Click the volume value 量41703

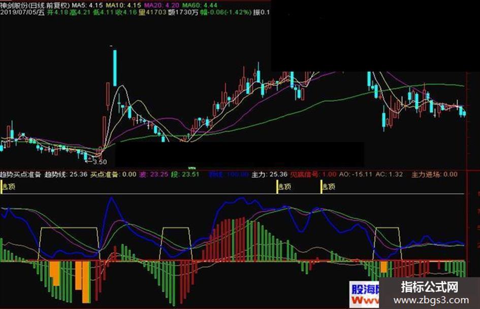(152, 13)
